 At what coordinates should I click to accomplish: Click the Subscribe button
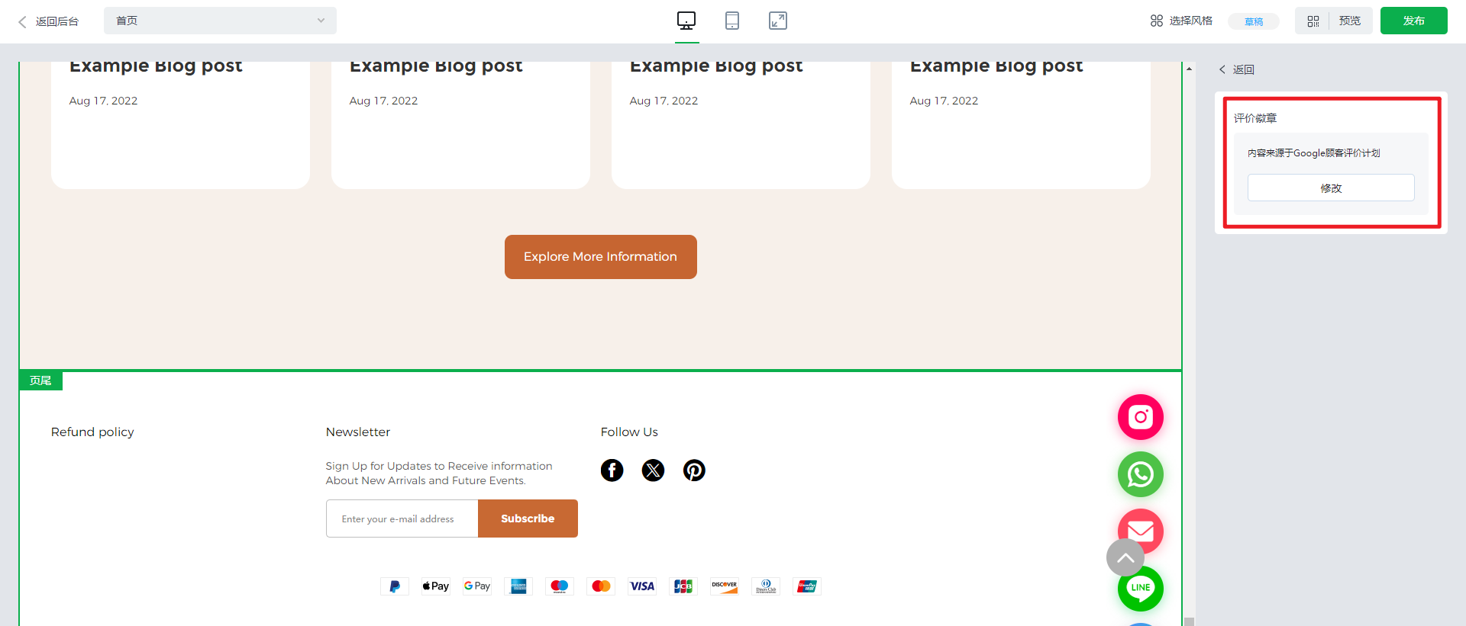pyautogui.click(x=528, y=518)
